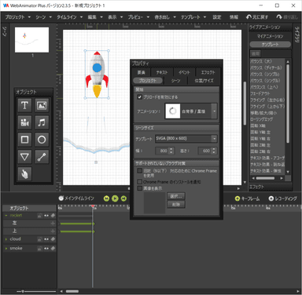The height and width of the screenshot is (295, 302).
Task: Click the レコーディング button
Action: click(282, 198)
